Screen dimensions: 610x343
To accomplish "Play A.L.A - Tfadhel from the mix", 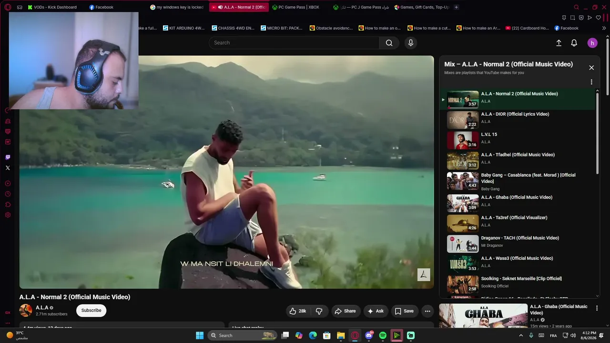I will (518, 161).
